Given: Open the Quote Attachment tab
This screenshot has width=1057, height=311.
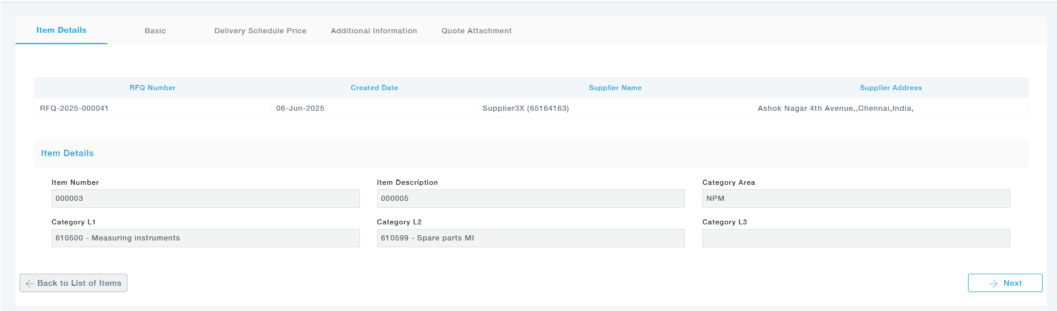Looking at the screenshot, I should (x=476, y=31).
